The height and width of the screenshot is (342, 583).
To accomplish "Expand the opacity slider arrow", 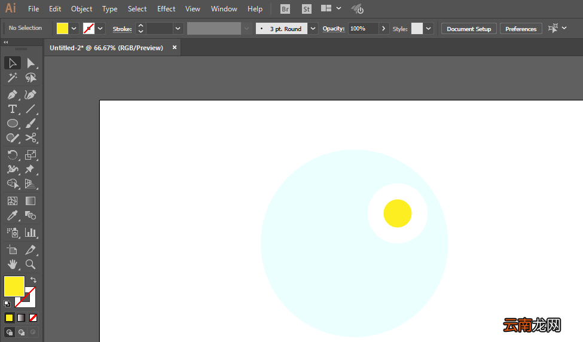I will [x=384, y=29].
